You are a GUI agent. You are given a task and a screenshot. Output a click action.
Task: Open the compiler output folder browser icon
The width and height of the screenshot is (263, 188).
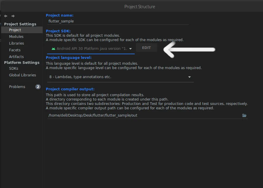pos(244,115)
